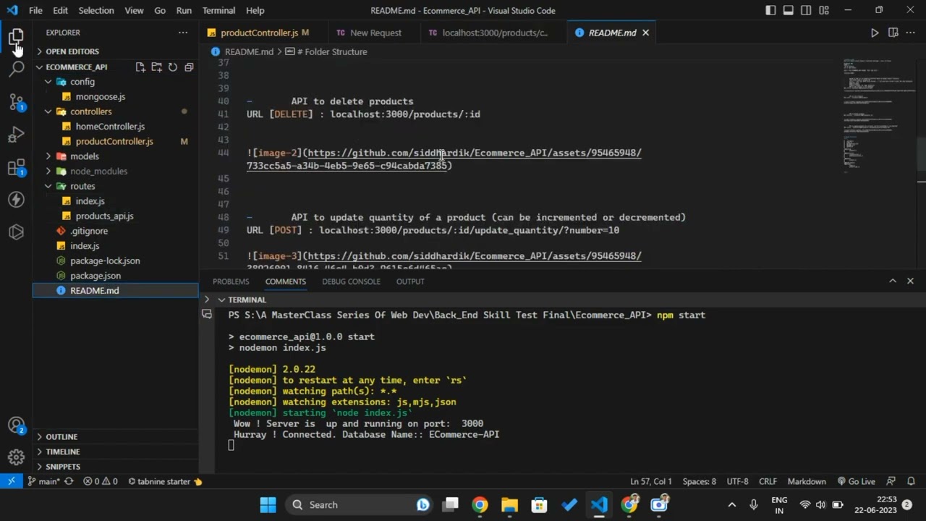Click errors and warnings count in status bar
The width and height of the screenshot is (926, 521).
[100, 481]
